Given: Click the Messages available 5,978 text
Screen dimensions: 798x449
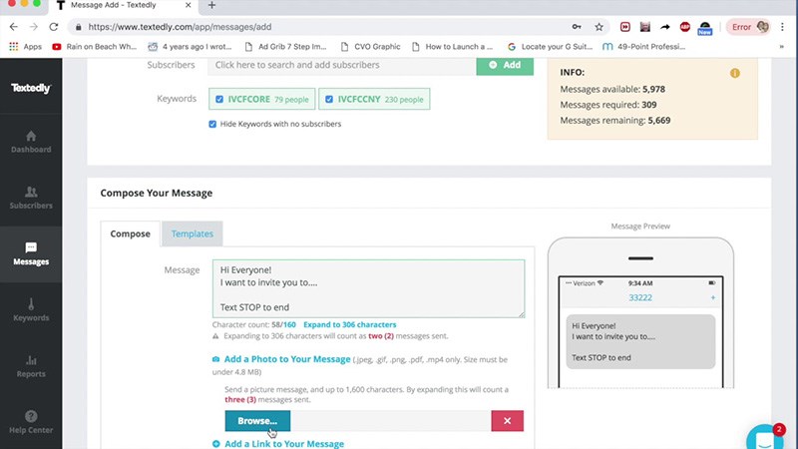Looking at the screenshot, I should point(612,89).
